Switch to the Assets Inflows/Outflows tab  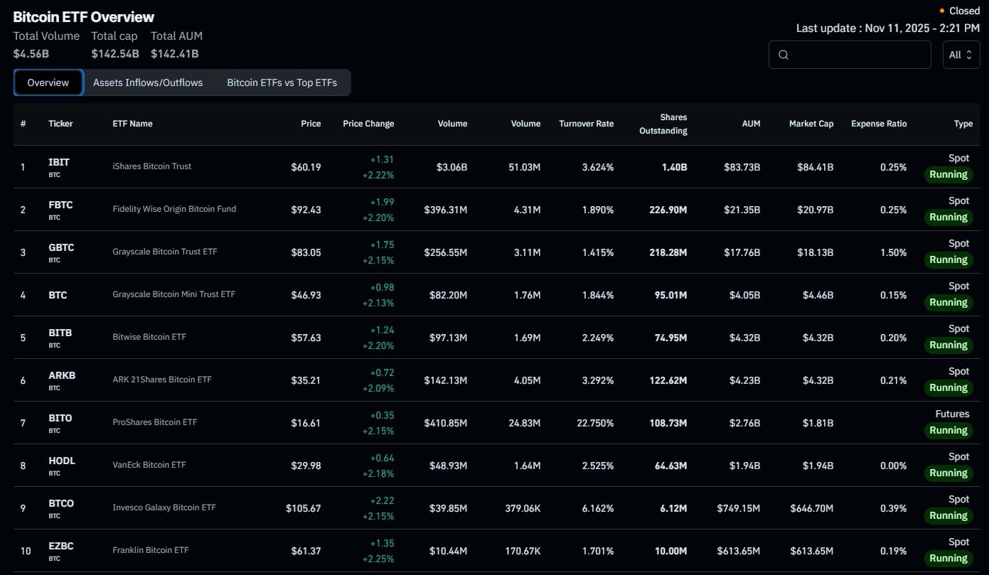147,82
